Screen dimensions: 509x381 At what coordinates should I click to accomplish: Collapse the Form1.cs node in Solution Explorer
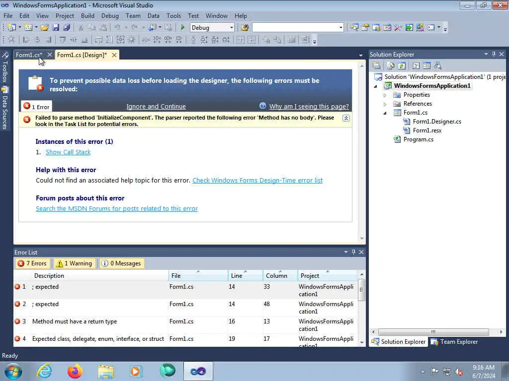pyautogui.click(x=385, y=113)
